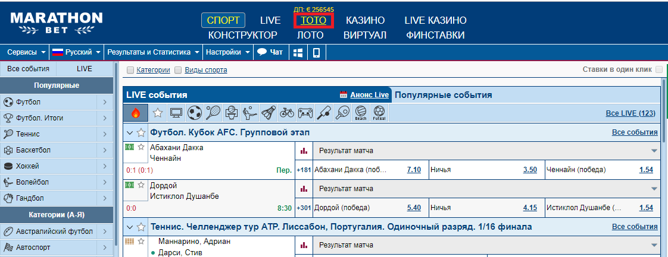Open the ЛОТО tab
This screenshot has width=668, height=257.
[x=310, y=35]
